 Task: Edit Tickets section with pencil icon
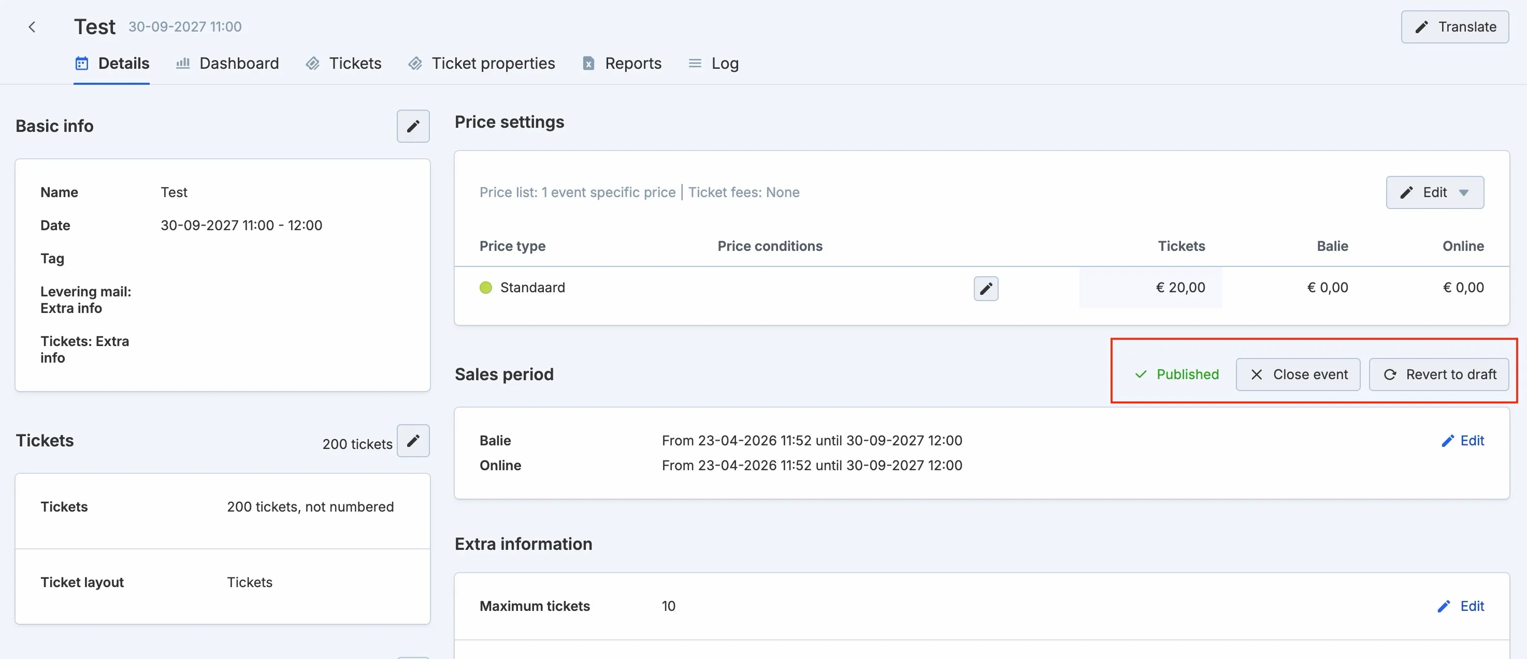pyautogui.click(x=413, y=441)
